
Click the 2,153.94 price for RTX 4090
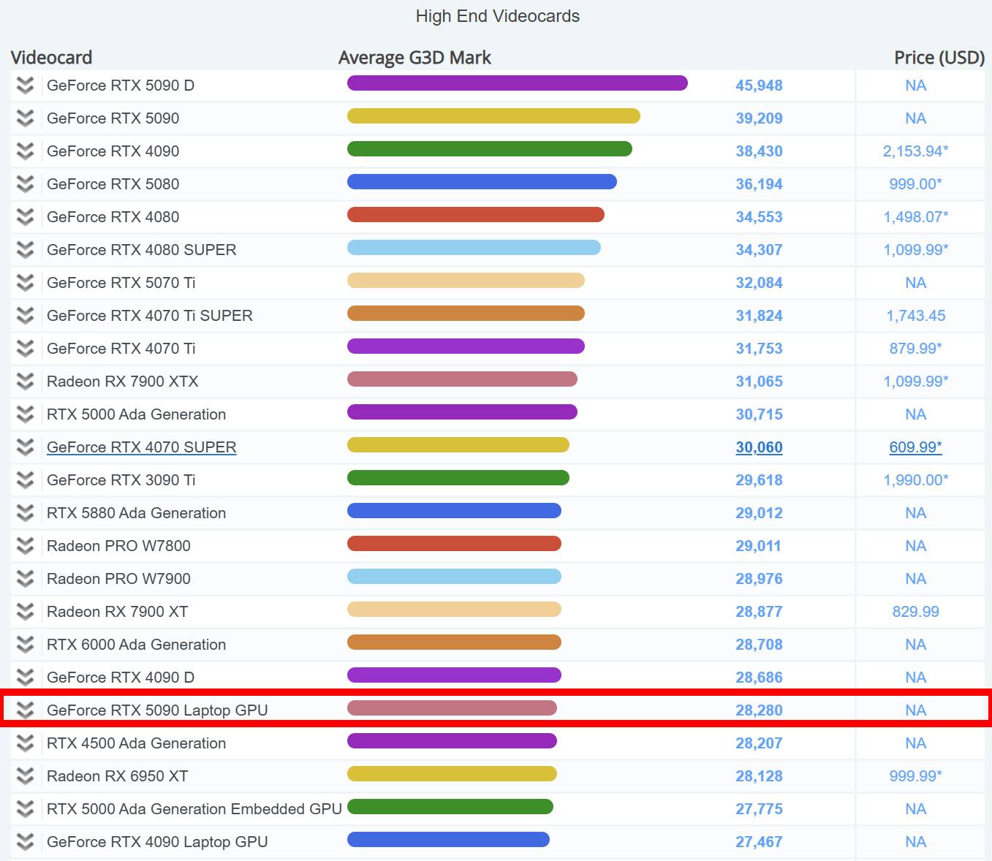pyautogui.click(x=915, y=151)
